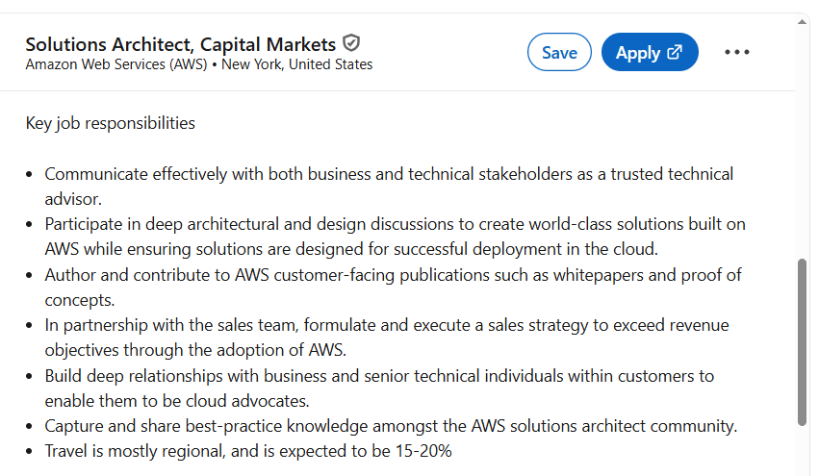819x476 pixels.
Task: Click the vertical scrollbar thumb
Action: tap(803, 341)
